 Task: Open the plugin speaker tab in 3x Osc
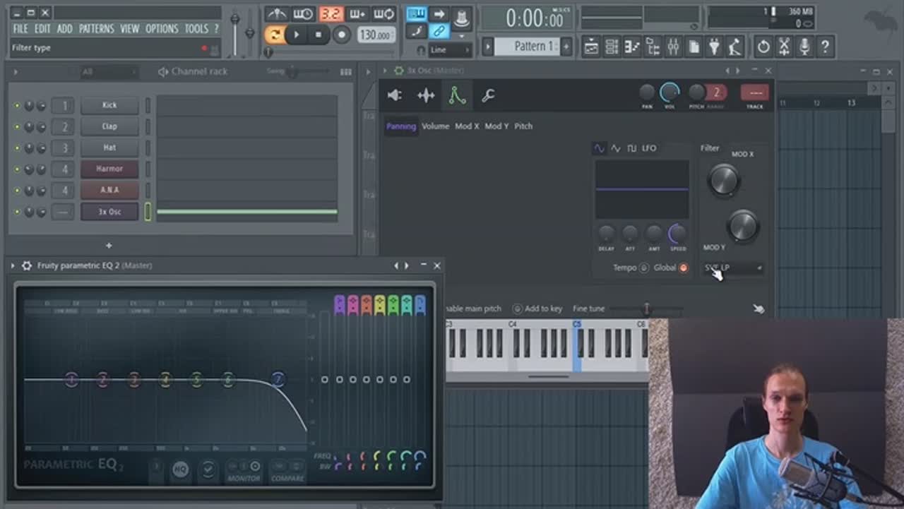tap(395, 96)
